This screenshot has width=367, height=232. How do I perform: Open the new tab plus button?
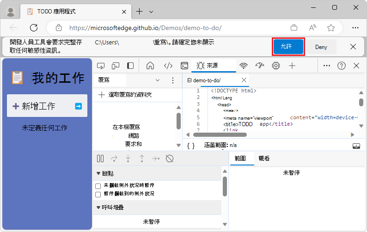[x=139, y=11]
